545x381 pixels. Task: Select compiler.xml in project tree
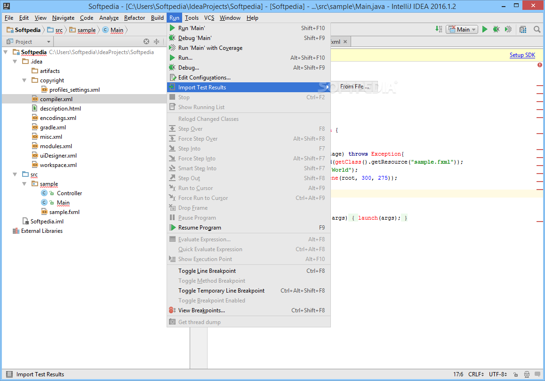[56, 99]
